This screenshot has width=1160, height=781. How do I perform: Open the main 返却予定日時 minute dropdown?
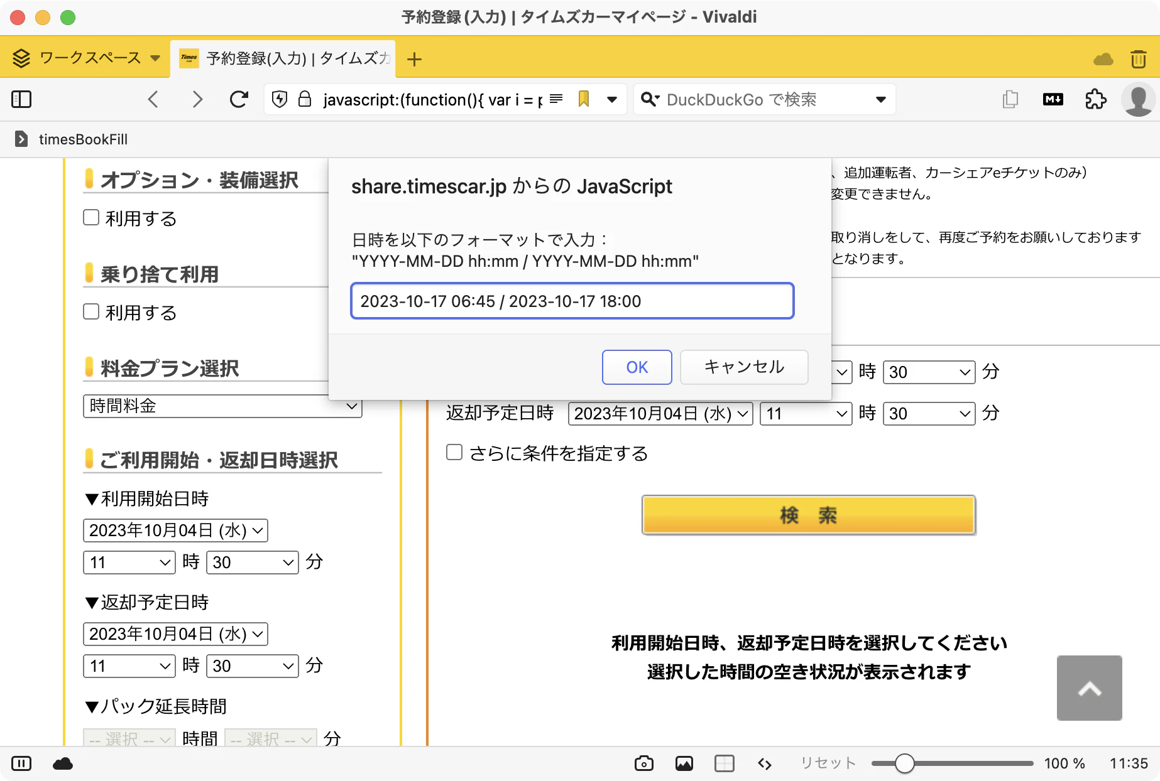(929, 414)
